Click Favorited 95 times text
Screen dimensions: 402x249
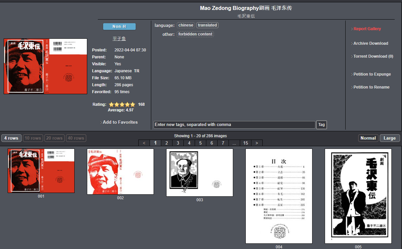pos(122,92)
